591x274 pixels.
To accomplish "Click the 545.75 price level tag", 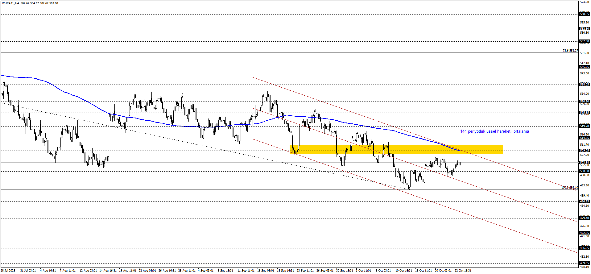I will [584, 67].
